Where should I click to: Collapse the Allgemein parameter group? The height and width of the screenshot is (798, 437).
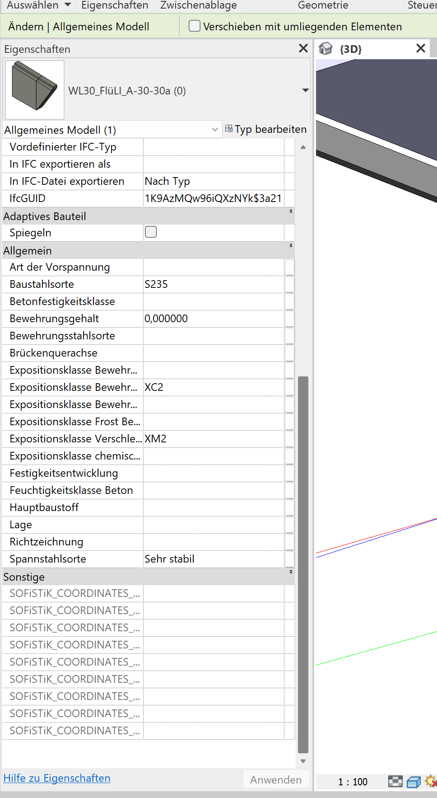291,246
